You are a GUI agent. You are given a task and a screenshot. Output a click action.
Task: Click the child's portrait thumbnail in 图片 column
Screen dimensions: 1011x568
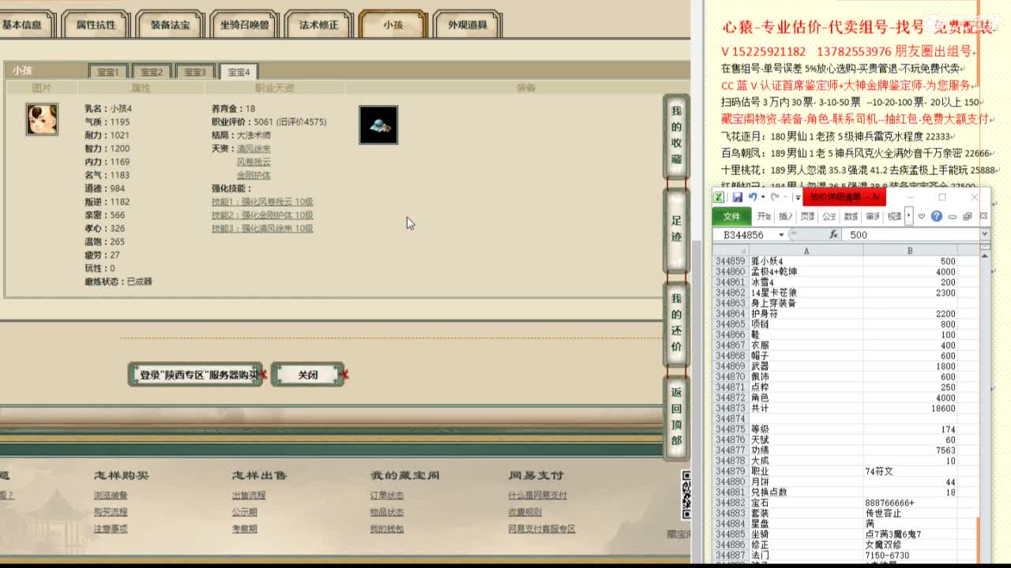41,121
